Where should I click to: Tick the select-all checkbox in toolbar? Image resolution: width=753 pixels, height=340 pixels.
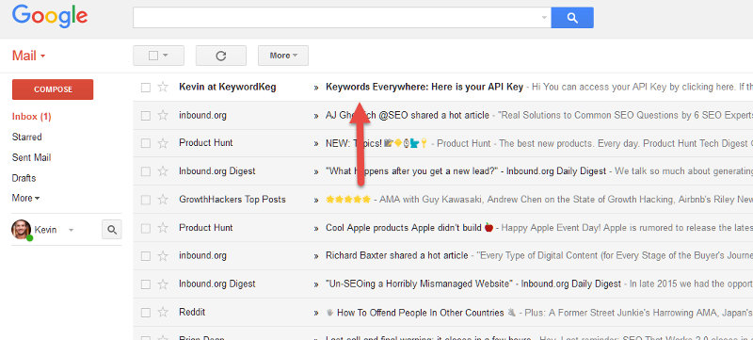(153, 56)
